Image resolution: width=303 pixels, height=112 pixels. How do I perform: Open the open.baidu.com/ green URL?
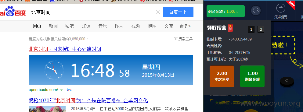(x=43, y=90)
